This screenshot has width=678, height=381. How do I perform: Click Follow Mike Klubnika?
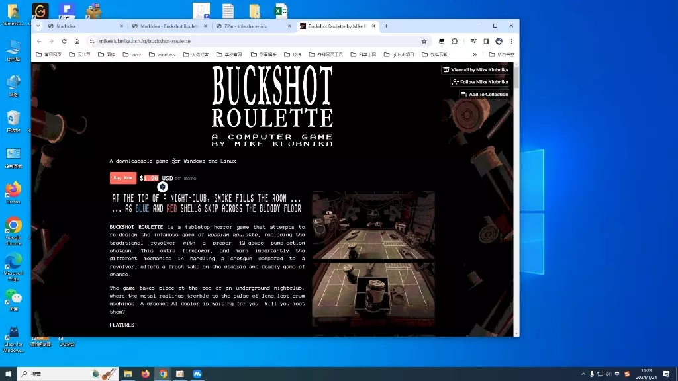(480, 81)
